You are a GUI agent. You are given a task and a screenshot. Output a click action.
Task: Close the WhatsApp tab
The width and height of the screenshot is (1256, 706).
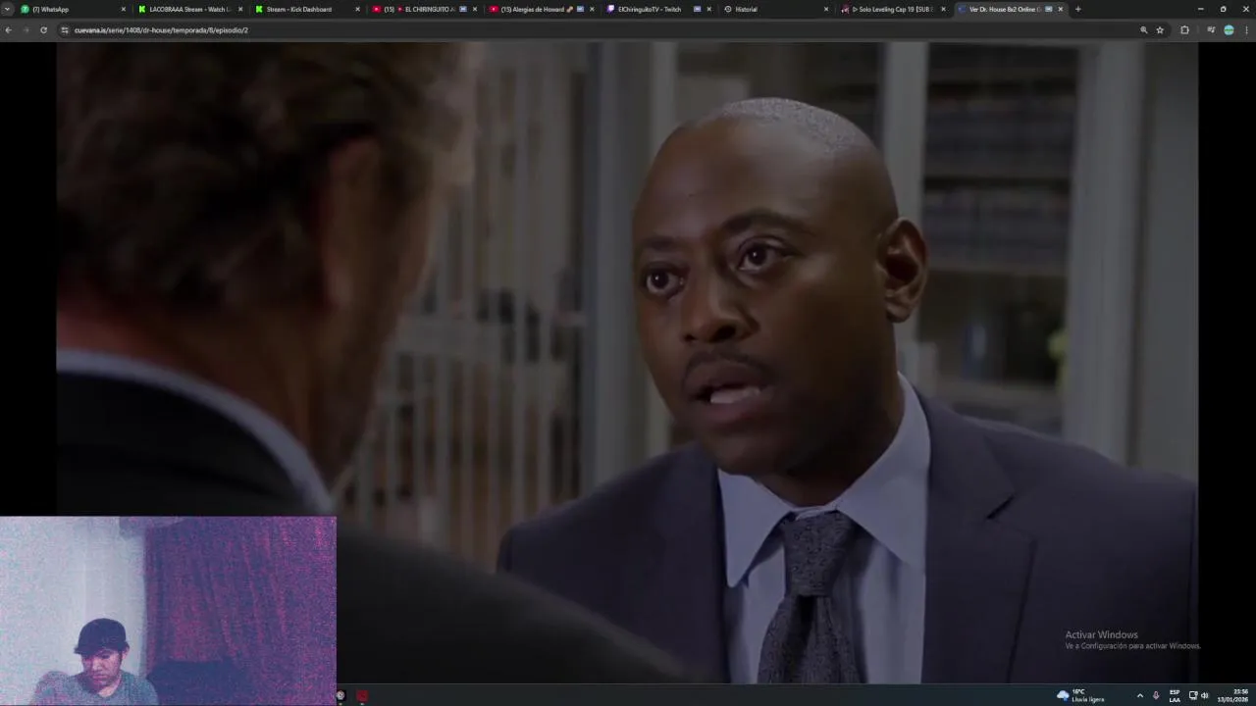(124, 9)
